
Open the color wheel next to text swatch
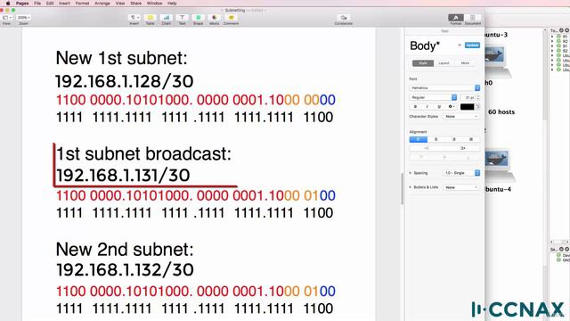click(x=477, y=107)
